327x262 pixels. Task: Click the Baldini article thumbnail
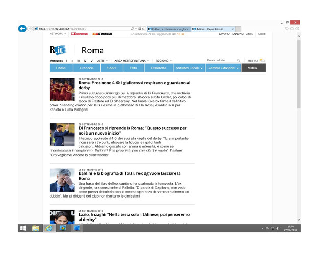62,180
